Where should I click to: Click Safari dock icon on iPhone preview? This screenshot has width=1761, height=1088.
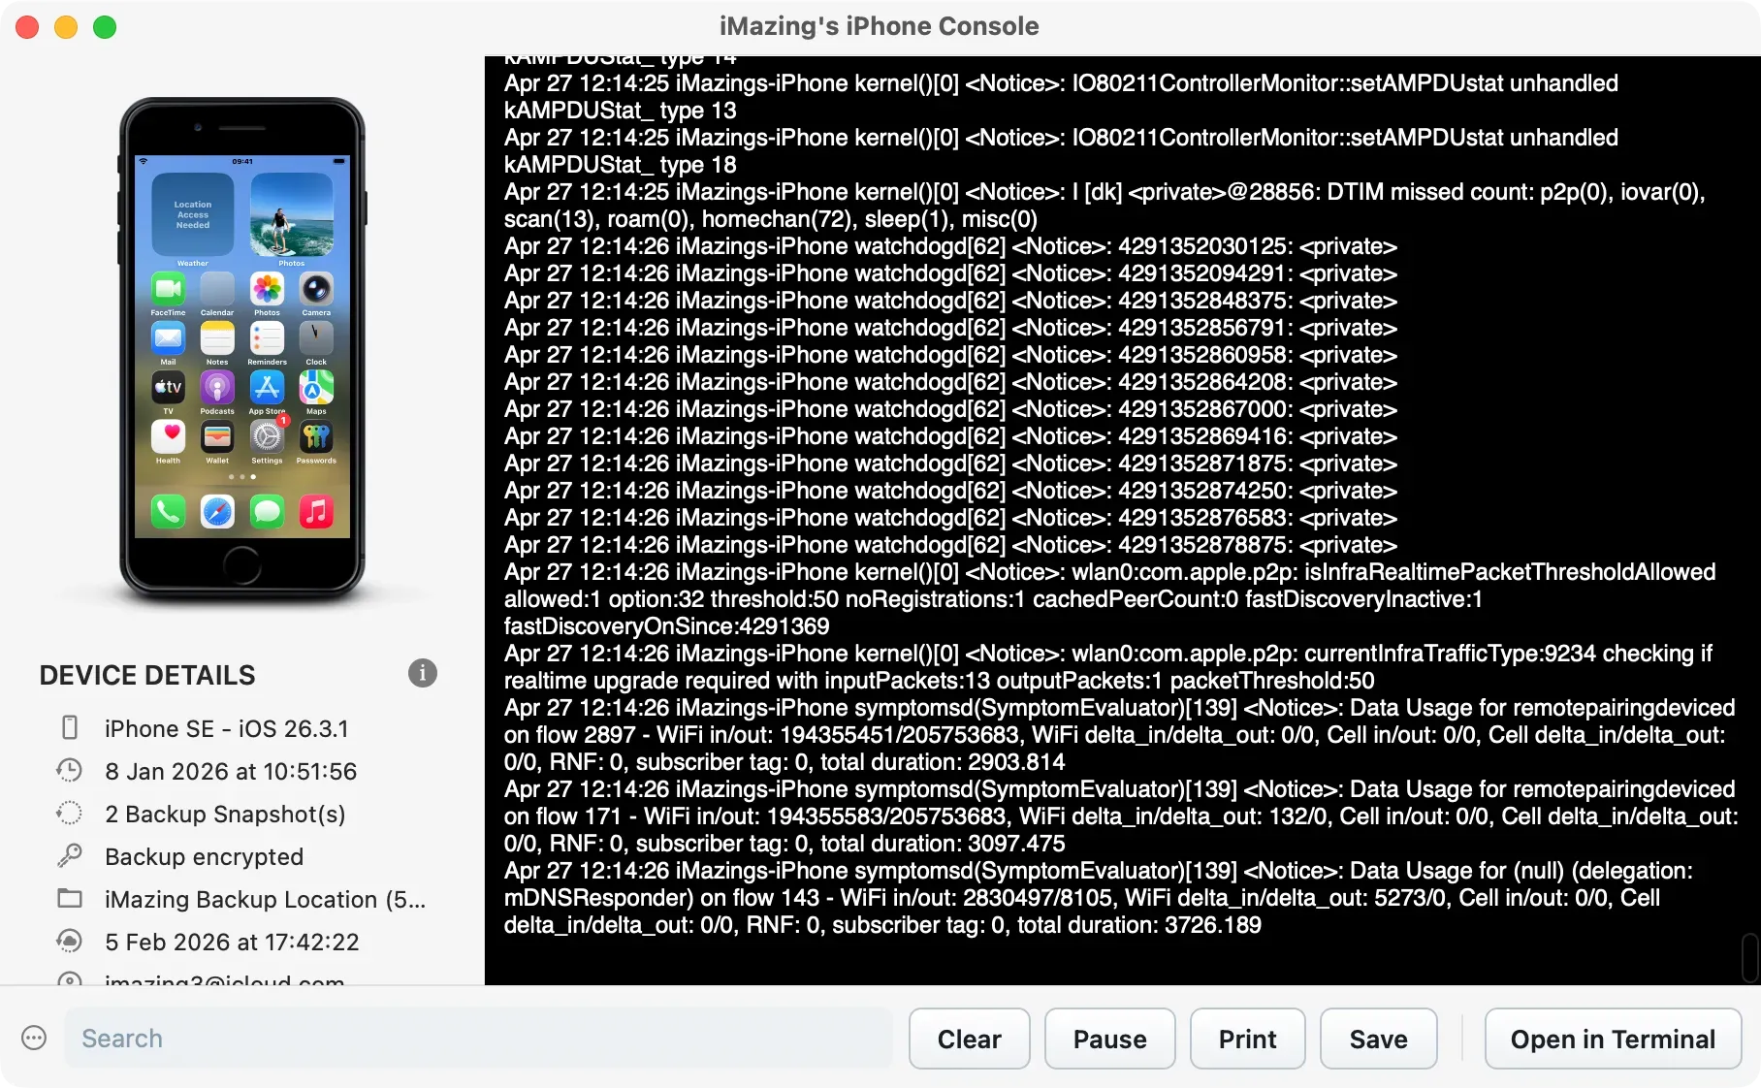click(217, 511)
